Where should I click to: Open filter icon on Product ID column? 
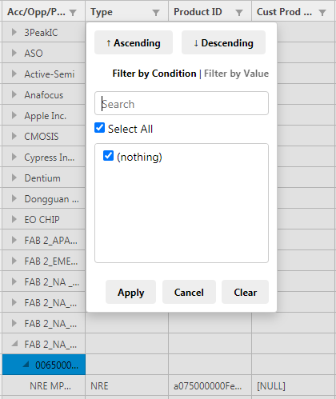[239, 13]
